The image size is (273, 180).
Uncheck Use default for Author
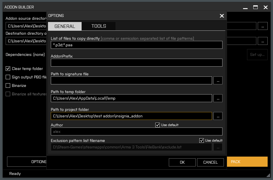pos(158,125)
